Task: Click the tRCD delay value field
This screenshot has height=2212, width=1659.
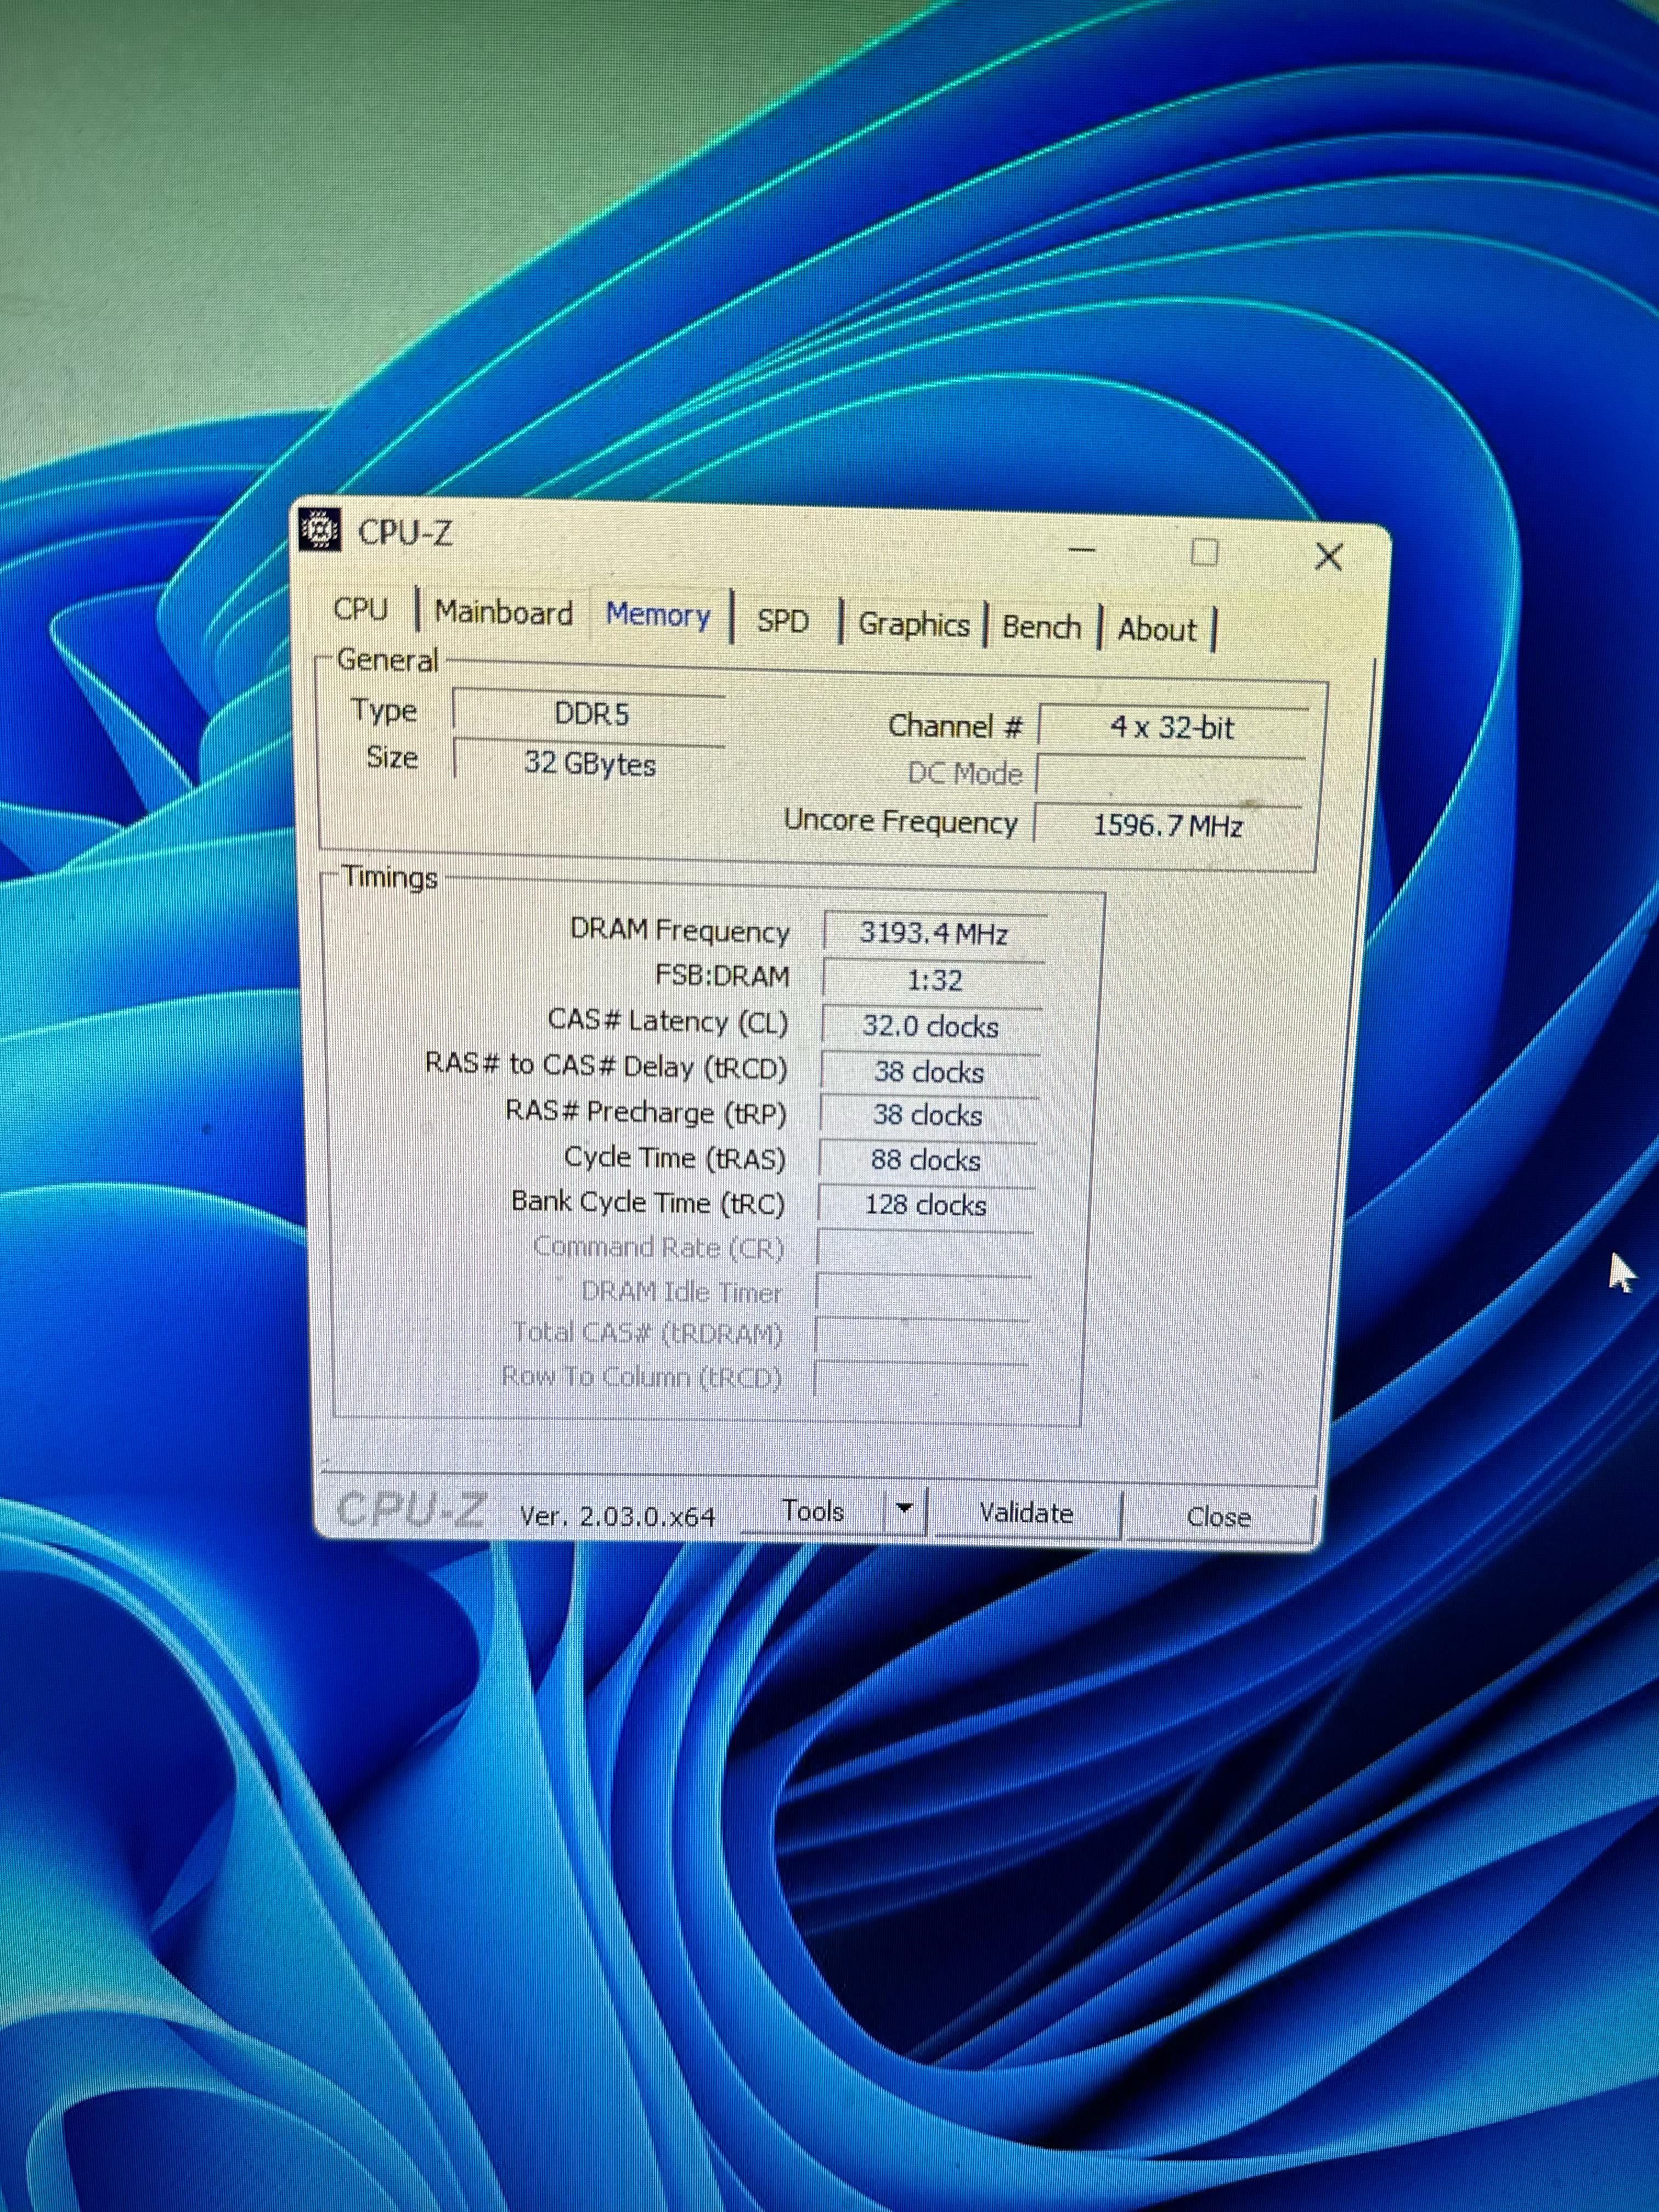Action: (930, 1072)
